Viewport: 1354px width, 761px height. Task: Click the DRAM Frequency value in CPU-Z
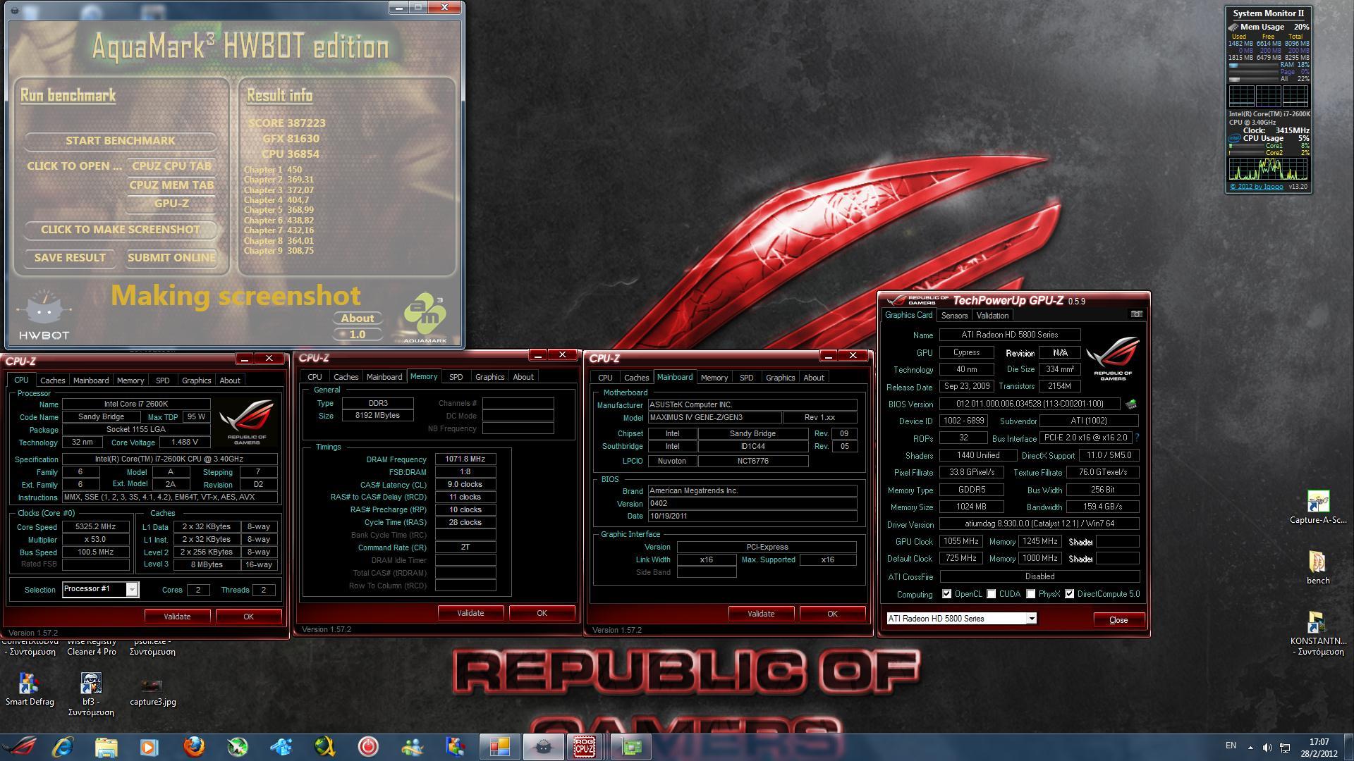(x=465, y=459)
